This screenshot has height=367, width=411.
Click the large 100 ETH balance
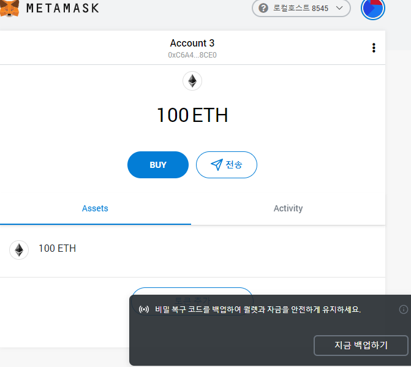[x=192, y=115]
